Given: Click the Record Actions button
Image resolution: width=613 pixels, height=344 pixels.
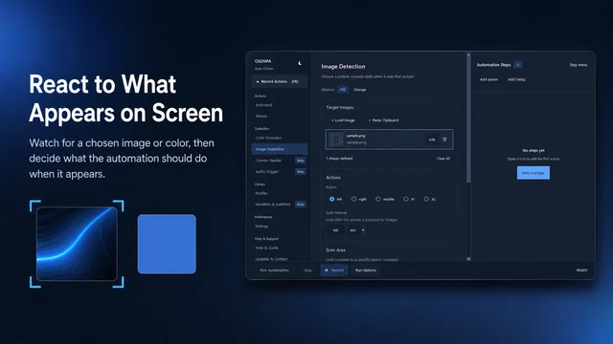Looking at the screenshot, I should (279, 81).
